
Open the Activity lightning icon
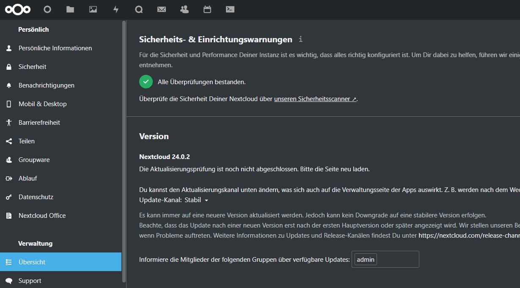click(116, 9)
